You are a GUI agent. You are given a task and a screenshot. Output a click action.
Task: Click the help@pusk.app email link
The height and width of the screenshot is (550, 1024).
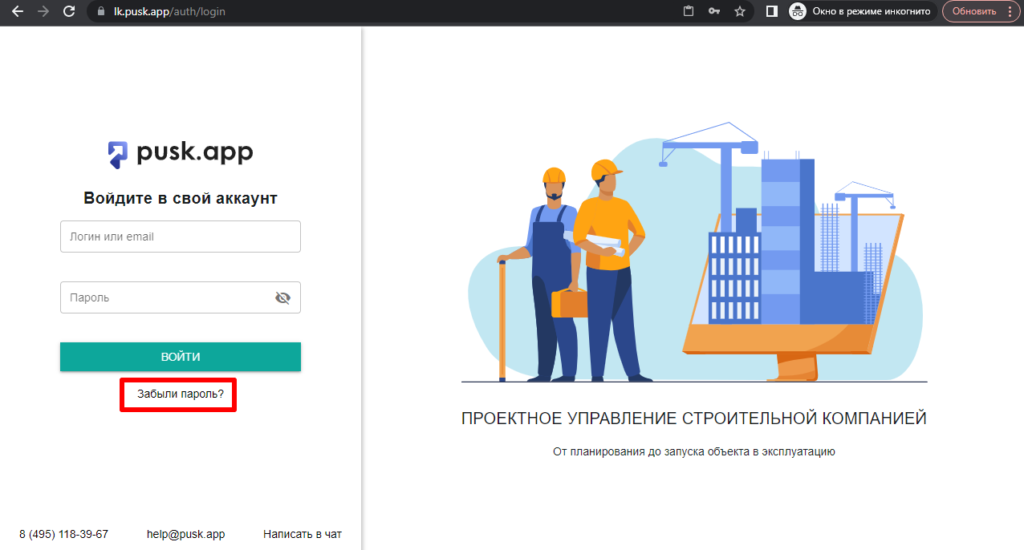pyautogui.click(x=185, y=534)
